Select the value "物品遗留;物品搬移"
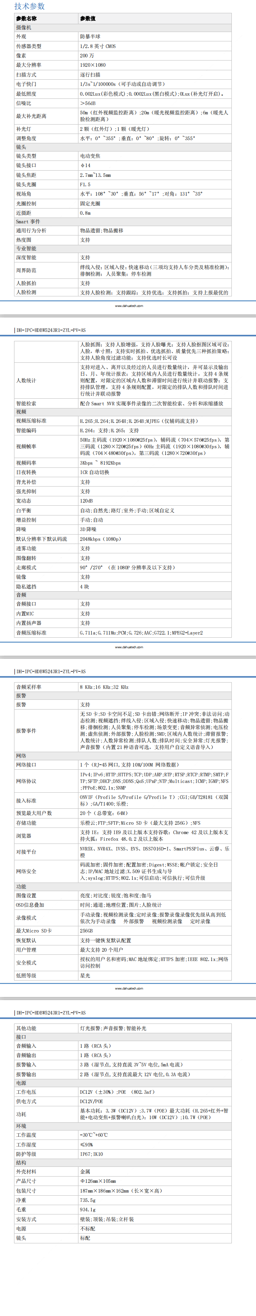Image resolution: width=256 pixels, height=1316 pixels. 101,230
